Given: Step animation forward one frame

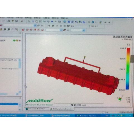Looking at the screenshot, I should (x=53, y=26).
